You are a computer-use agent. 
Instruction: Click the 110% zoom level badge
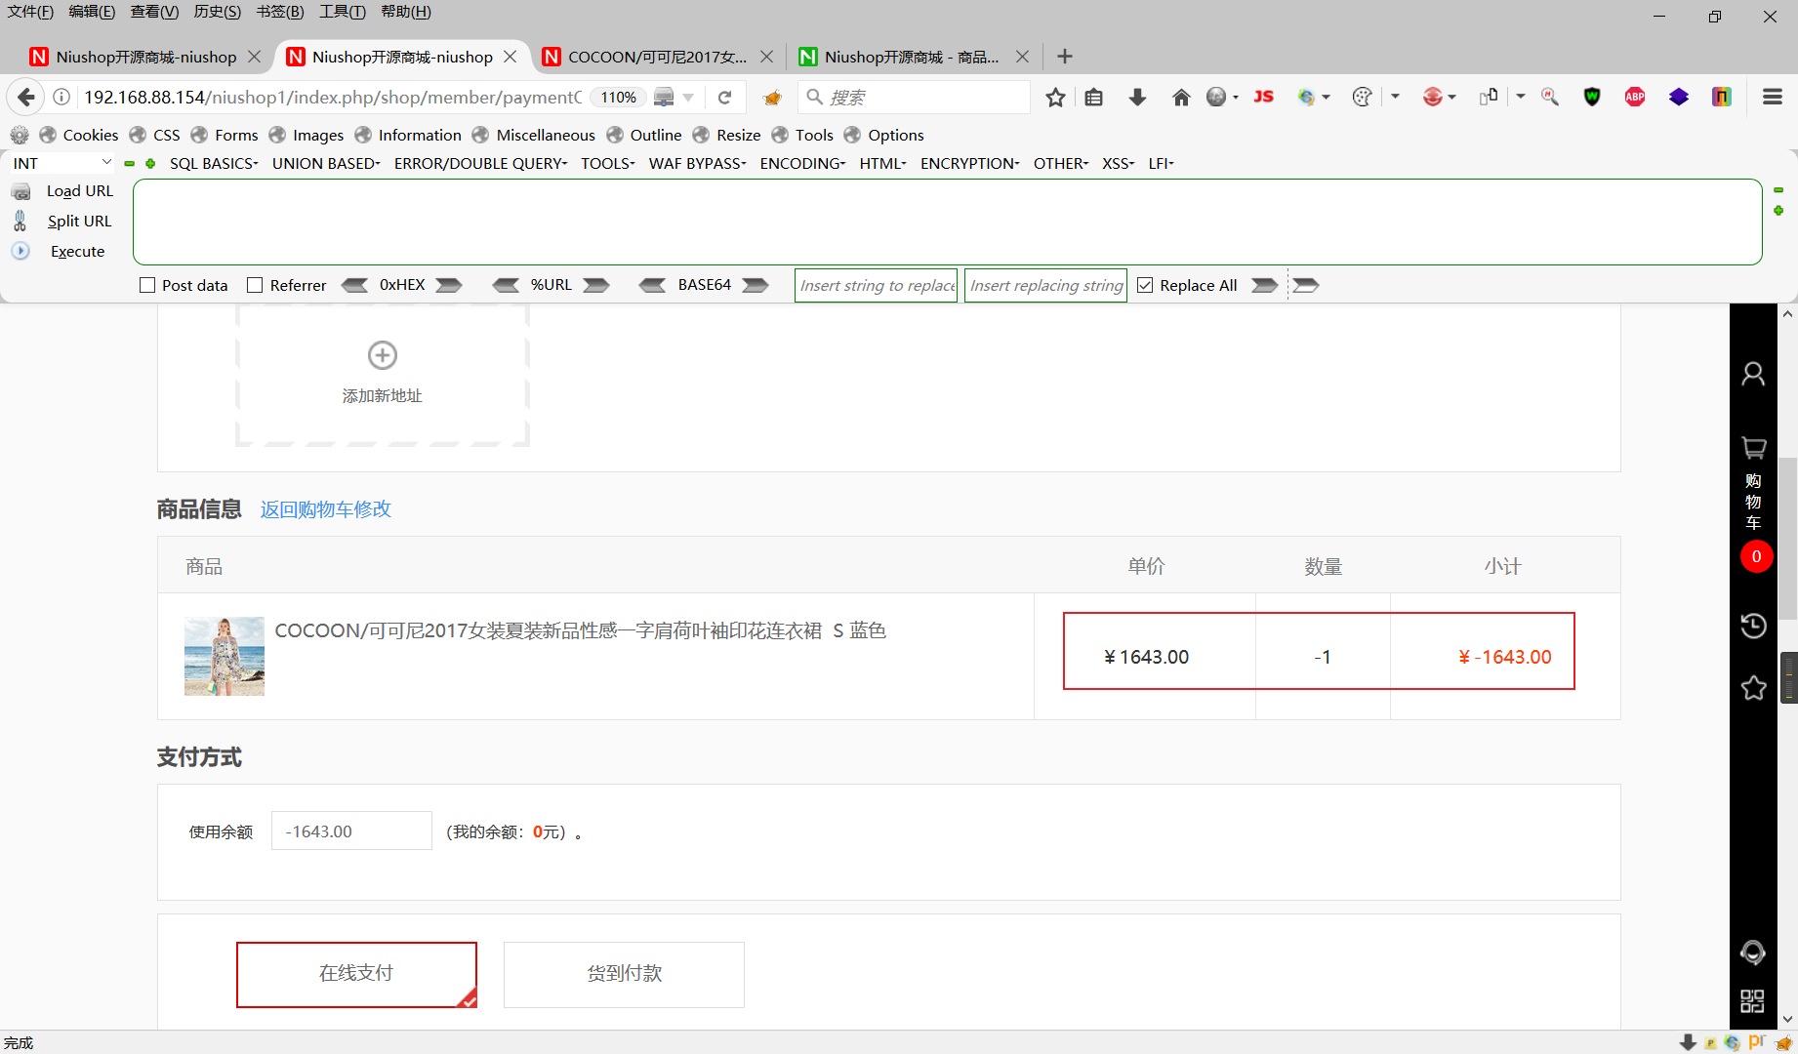pos(618,97)
